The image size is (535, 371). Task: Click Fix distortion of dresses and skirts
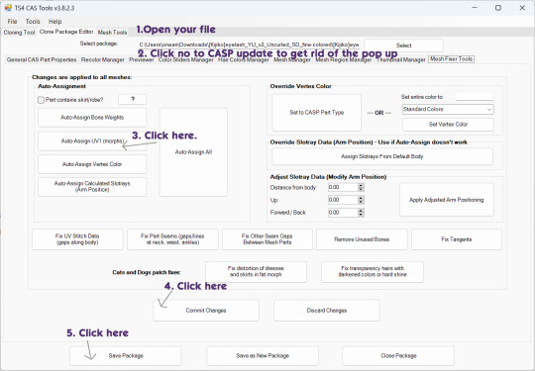tap(256, 272)
